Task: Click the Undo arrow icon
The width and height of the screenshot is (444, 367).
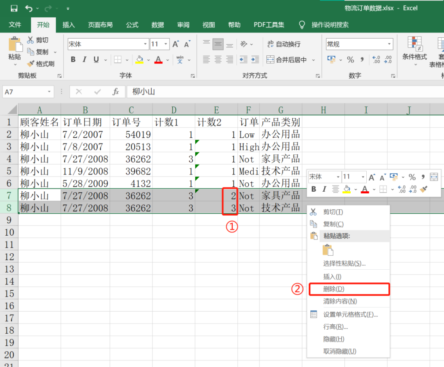Action: tap(29, 9)
